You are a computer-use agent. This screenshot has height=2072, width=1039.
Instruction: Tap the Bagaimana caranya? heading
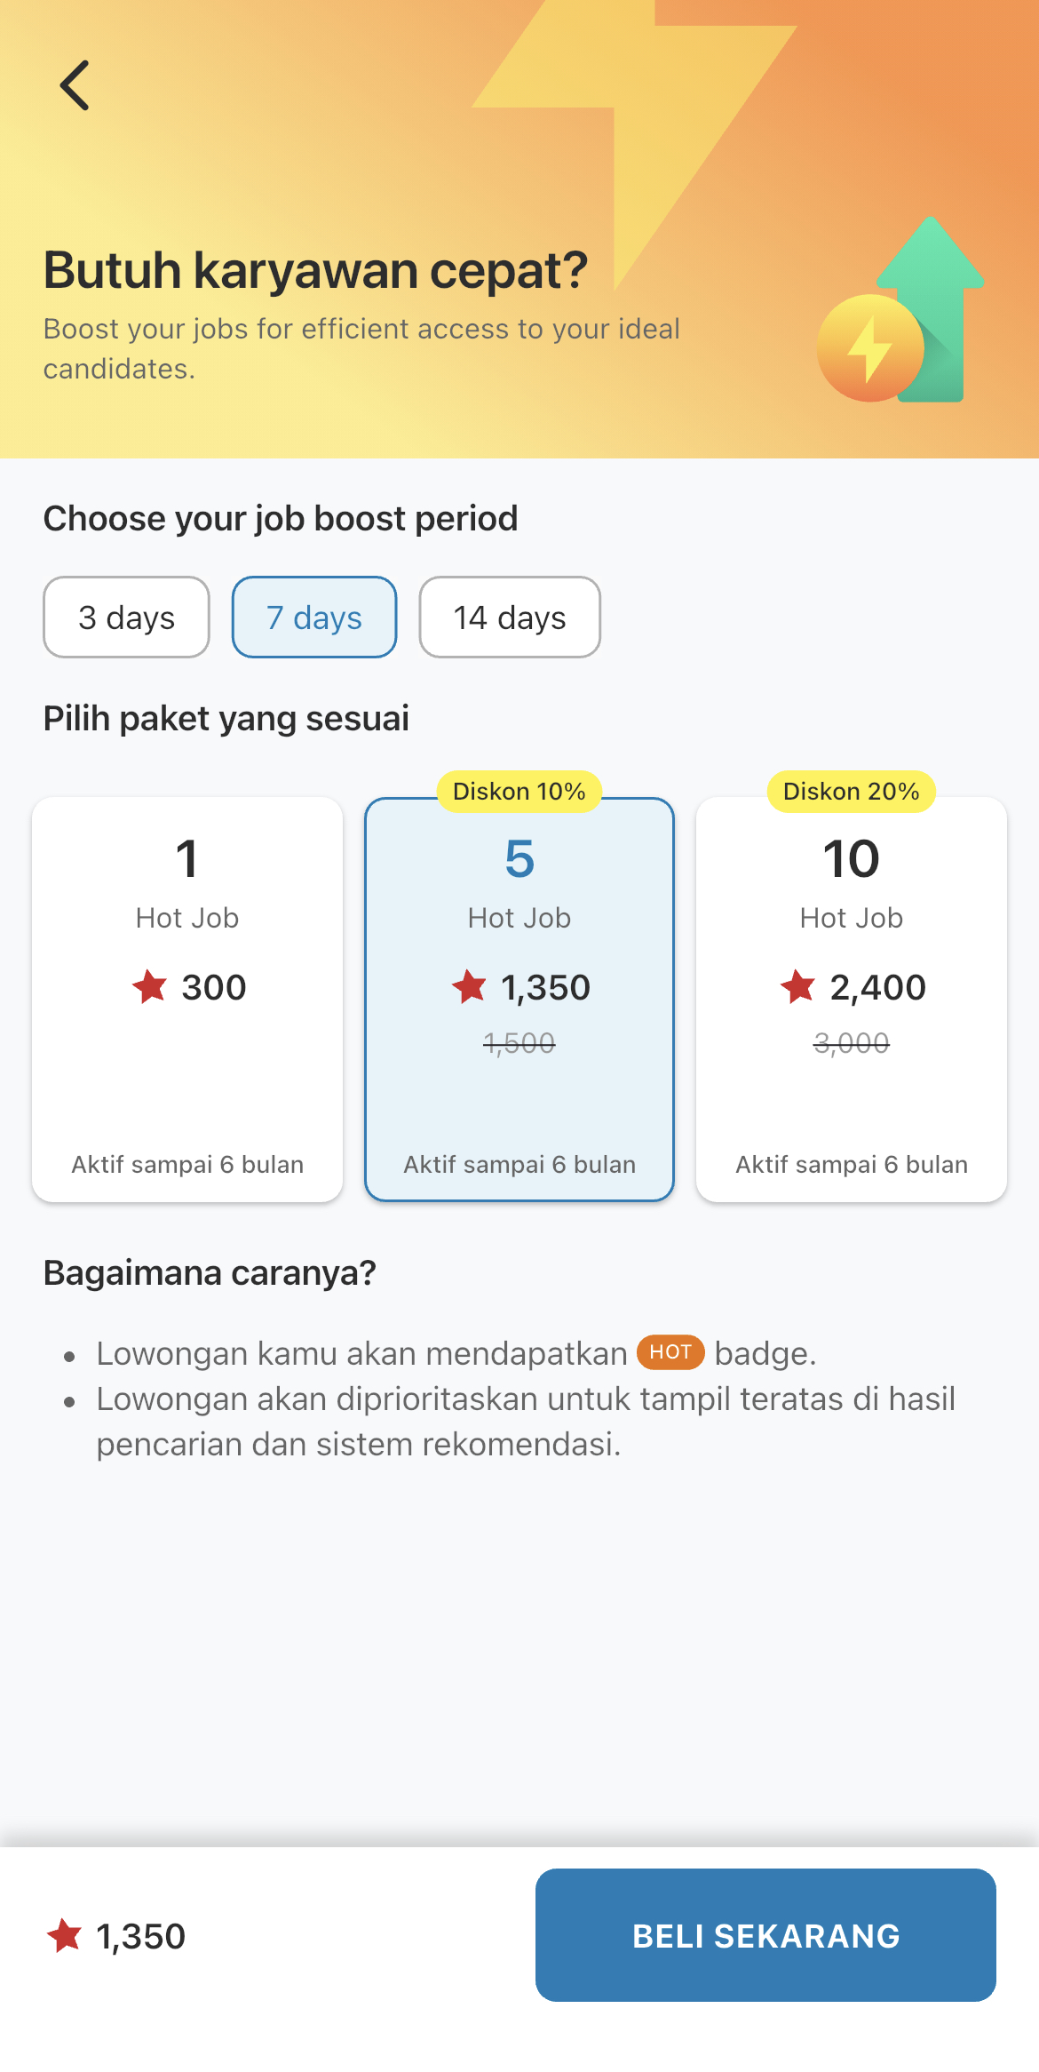pos(210,1273)
